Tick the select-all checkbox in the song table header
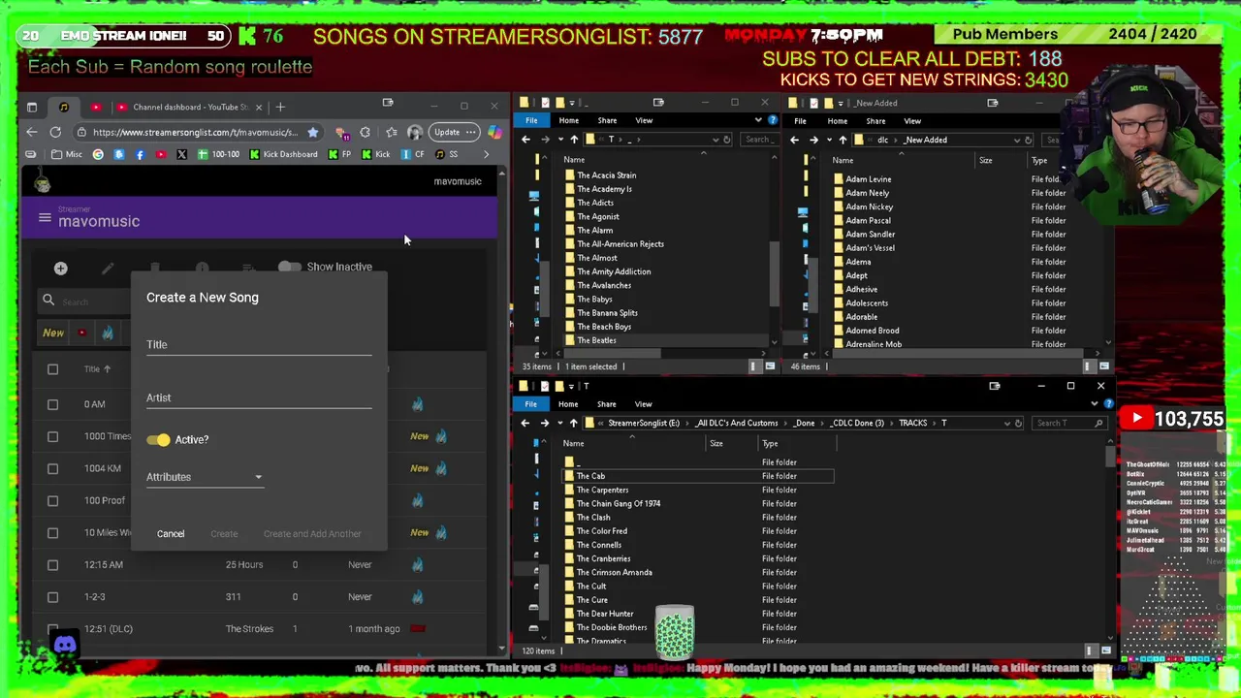 click(x=52, y=369)
